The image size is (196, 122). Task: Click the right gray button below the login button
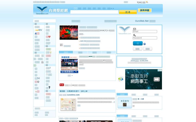pos(148,49)
